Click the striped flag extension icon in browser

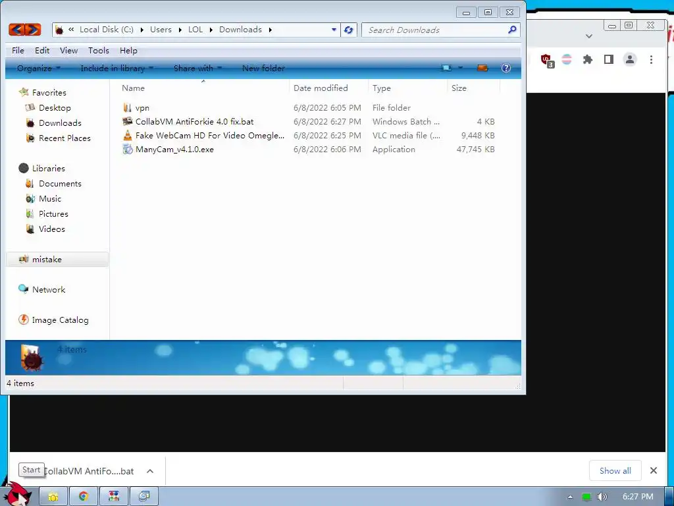[567, 59]
